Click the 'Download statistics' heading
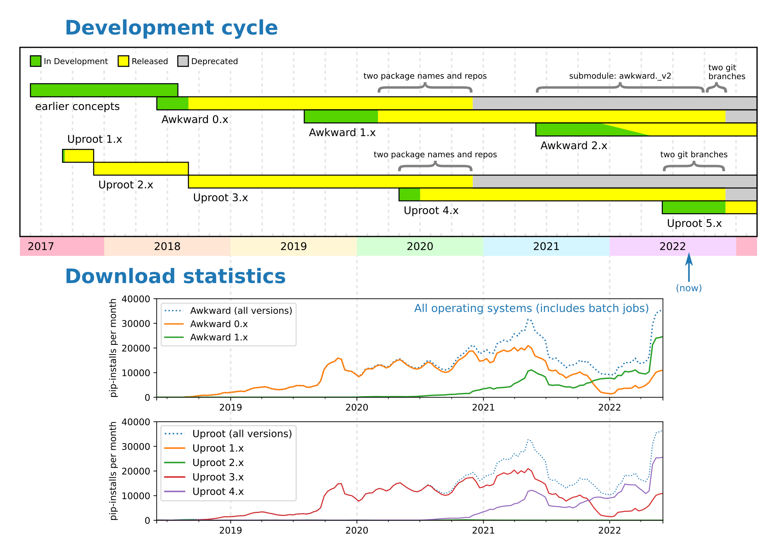The image size is (777, 553). 175,276
